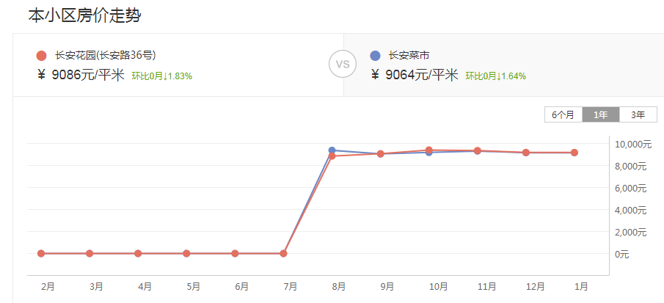Click the blue 长安菜市 legend dot
Screen dimensions: 664x303
click(x=375, y=55)
